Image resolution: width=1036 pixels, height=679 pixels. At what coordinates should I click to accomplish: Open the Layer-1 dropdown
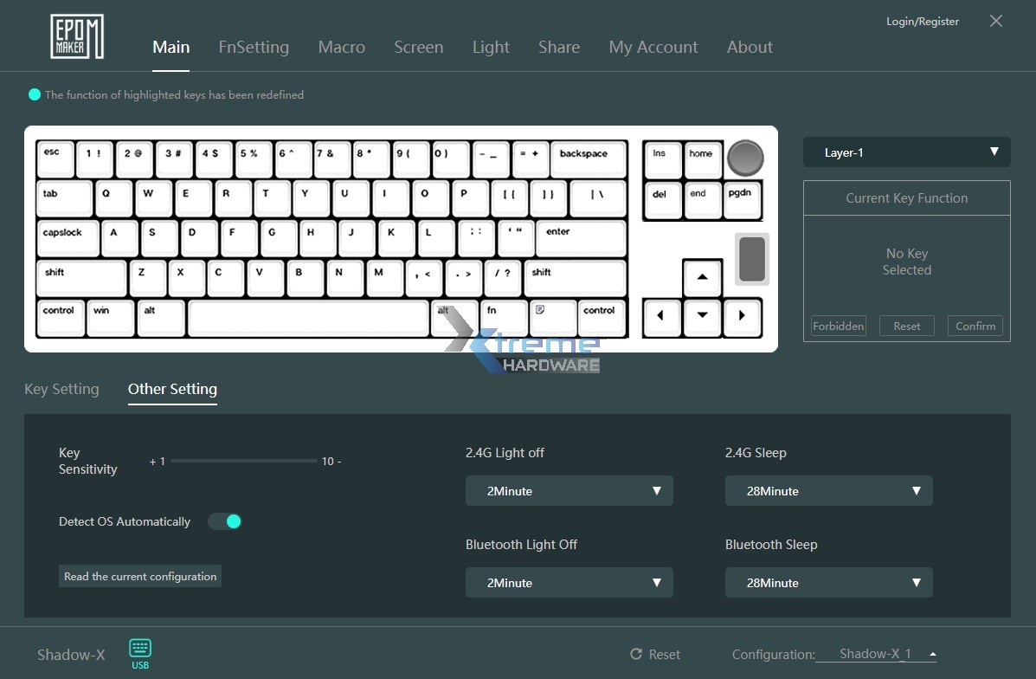(x=906, y=152)
